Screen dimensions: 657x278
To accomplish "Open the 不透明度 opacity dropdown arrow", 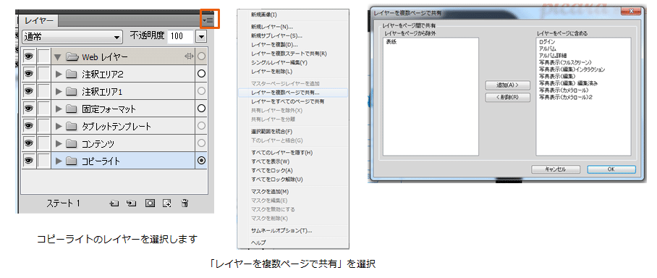I will point(201,37).
